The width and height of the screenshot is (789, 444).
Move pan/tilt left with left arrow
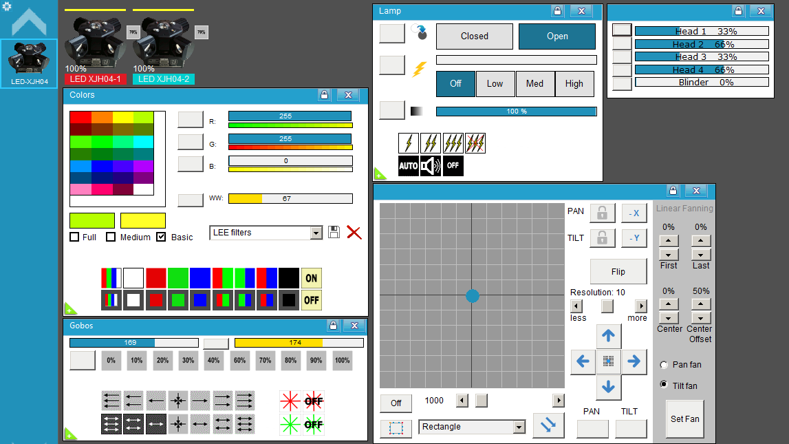[583, 361]
